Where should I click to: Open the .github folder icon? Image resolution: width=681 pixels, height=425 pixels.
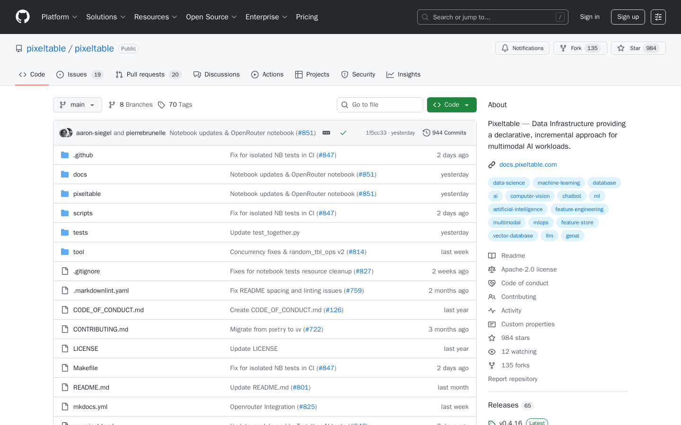click(x=65, y=155)
